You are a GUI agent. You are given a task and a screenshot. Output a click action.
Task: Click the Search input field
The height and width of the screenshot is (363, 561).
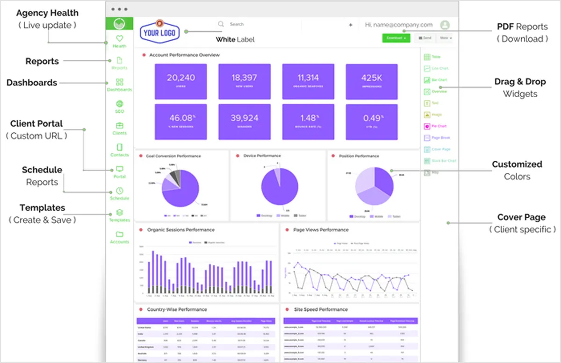pyautogui.click(x=257, y=24)
